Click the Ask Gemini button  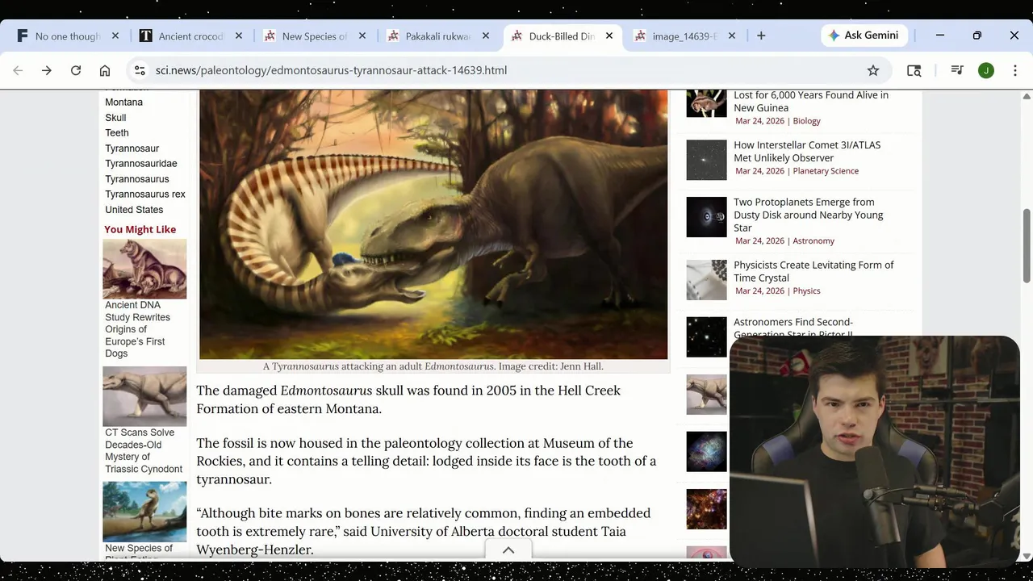[x=864, y=36]
